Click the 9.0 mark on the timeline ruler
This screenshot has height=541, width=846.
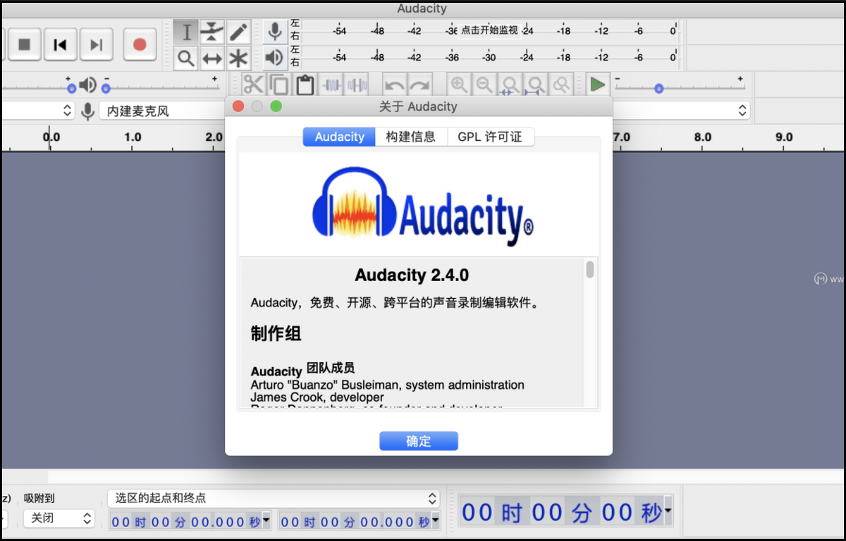pyautogui.click(x=784, y=137)
